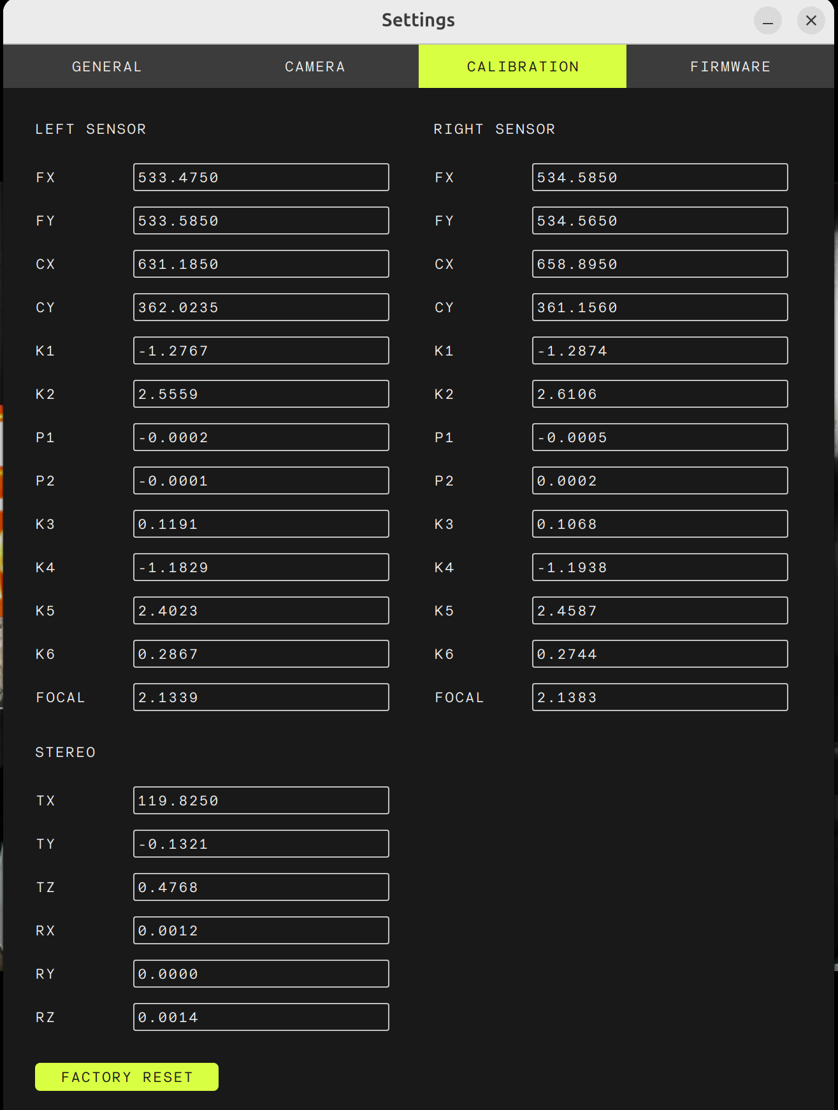Screen dimensions: 838x1110
Task: Edit the stereo TX value
Action: click(261, 801)
